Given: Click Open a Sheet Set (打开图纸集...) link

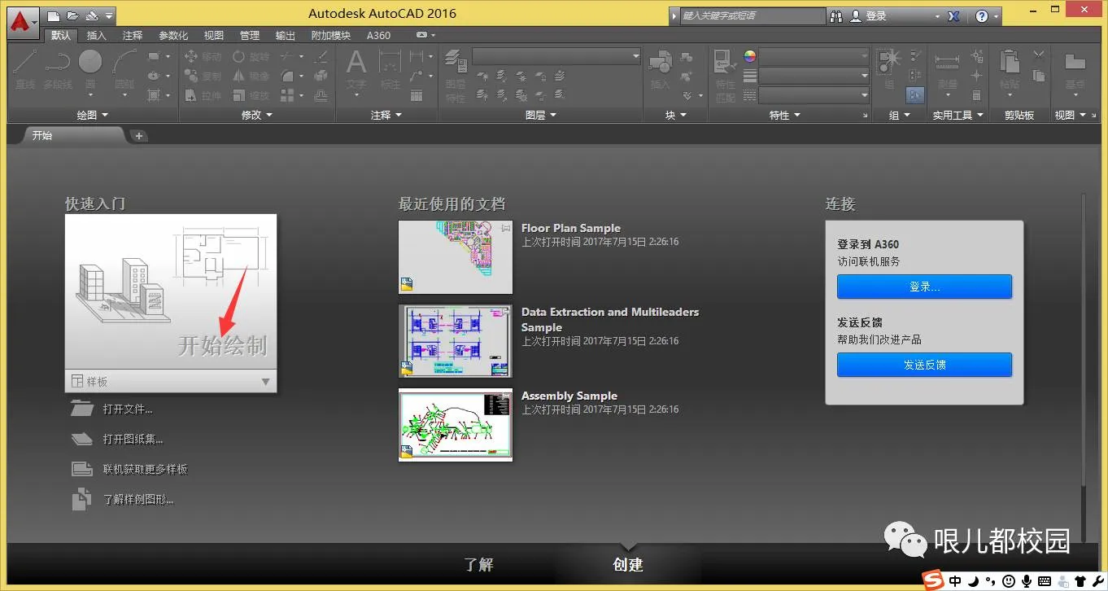Looking at the screenshot, I should coord(133,439).
